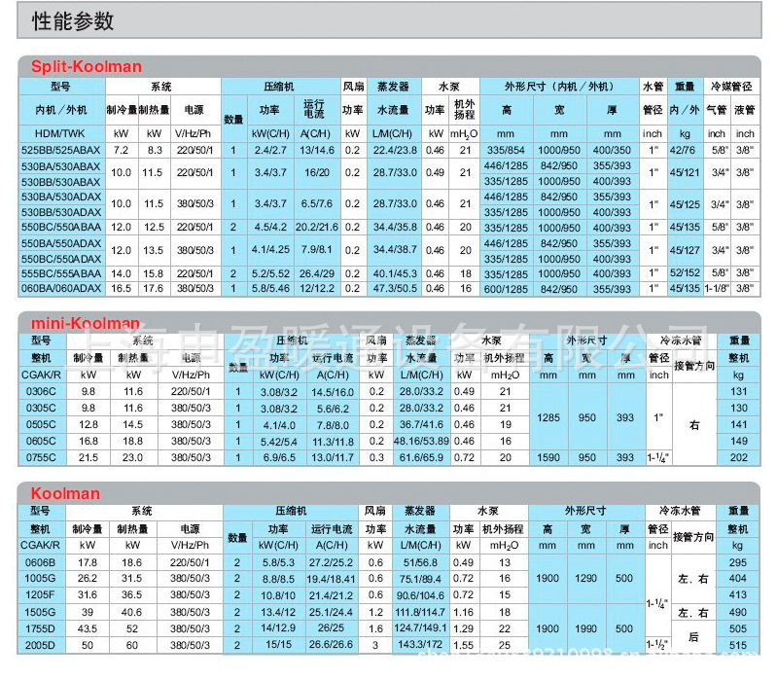
Task: Click the 1-1/8" gas pipe value
Action: (x=717, y=288)
